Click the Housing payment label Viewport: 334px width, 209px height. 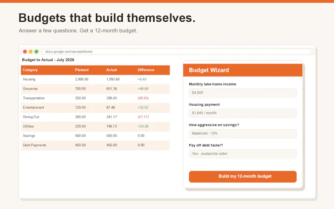[204, 104]
